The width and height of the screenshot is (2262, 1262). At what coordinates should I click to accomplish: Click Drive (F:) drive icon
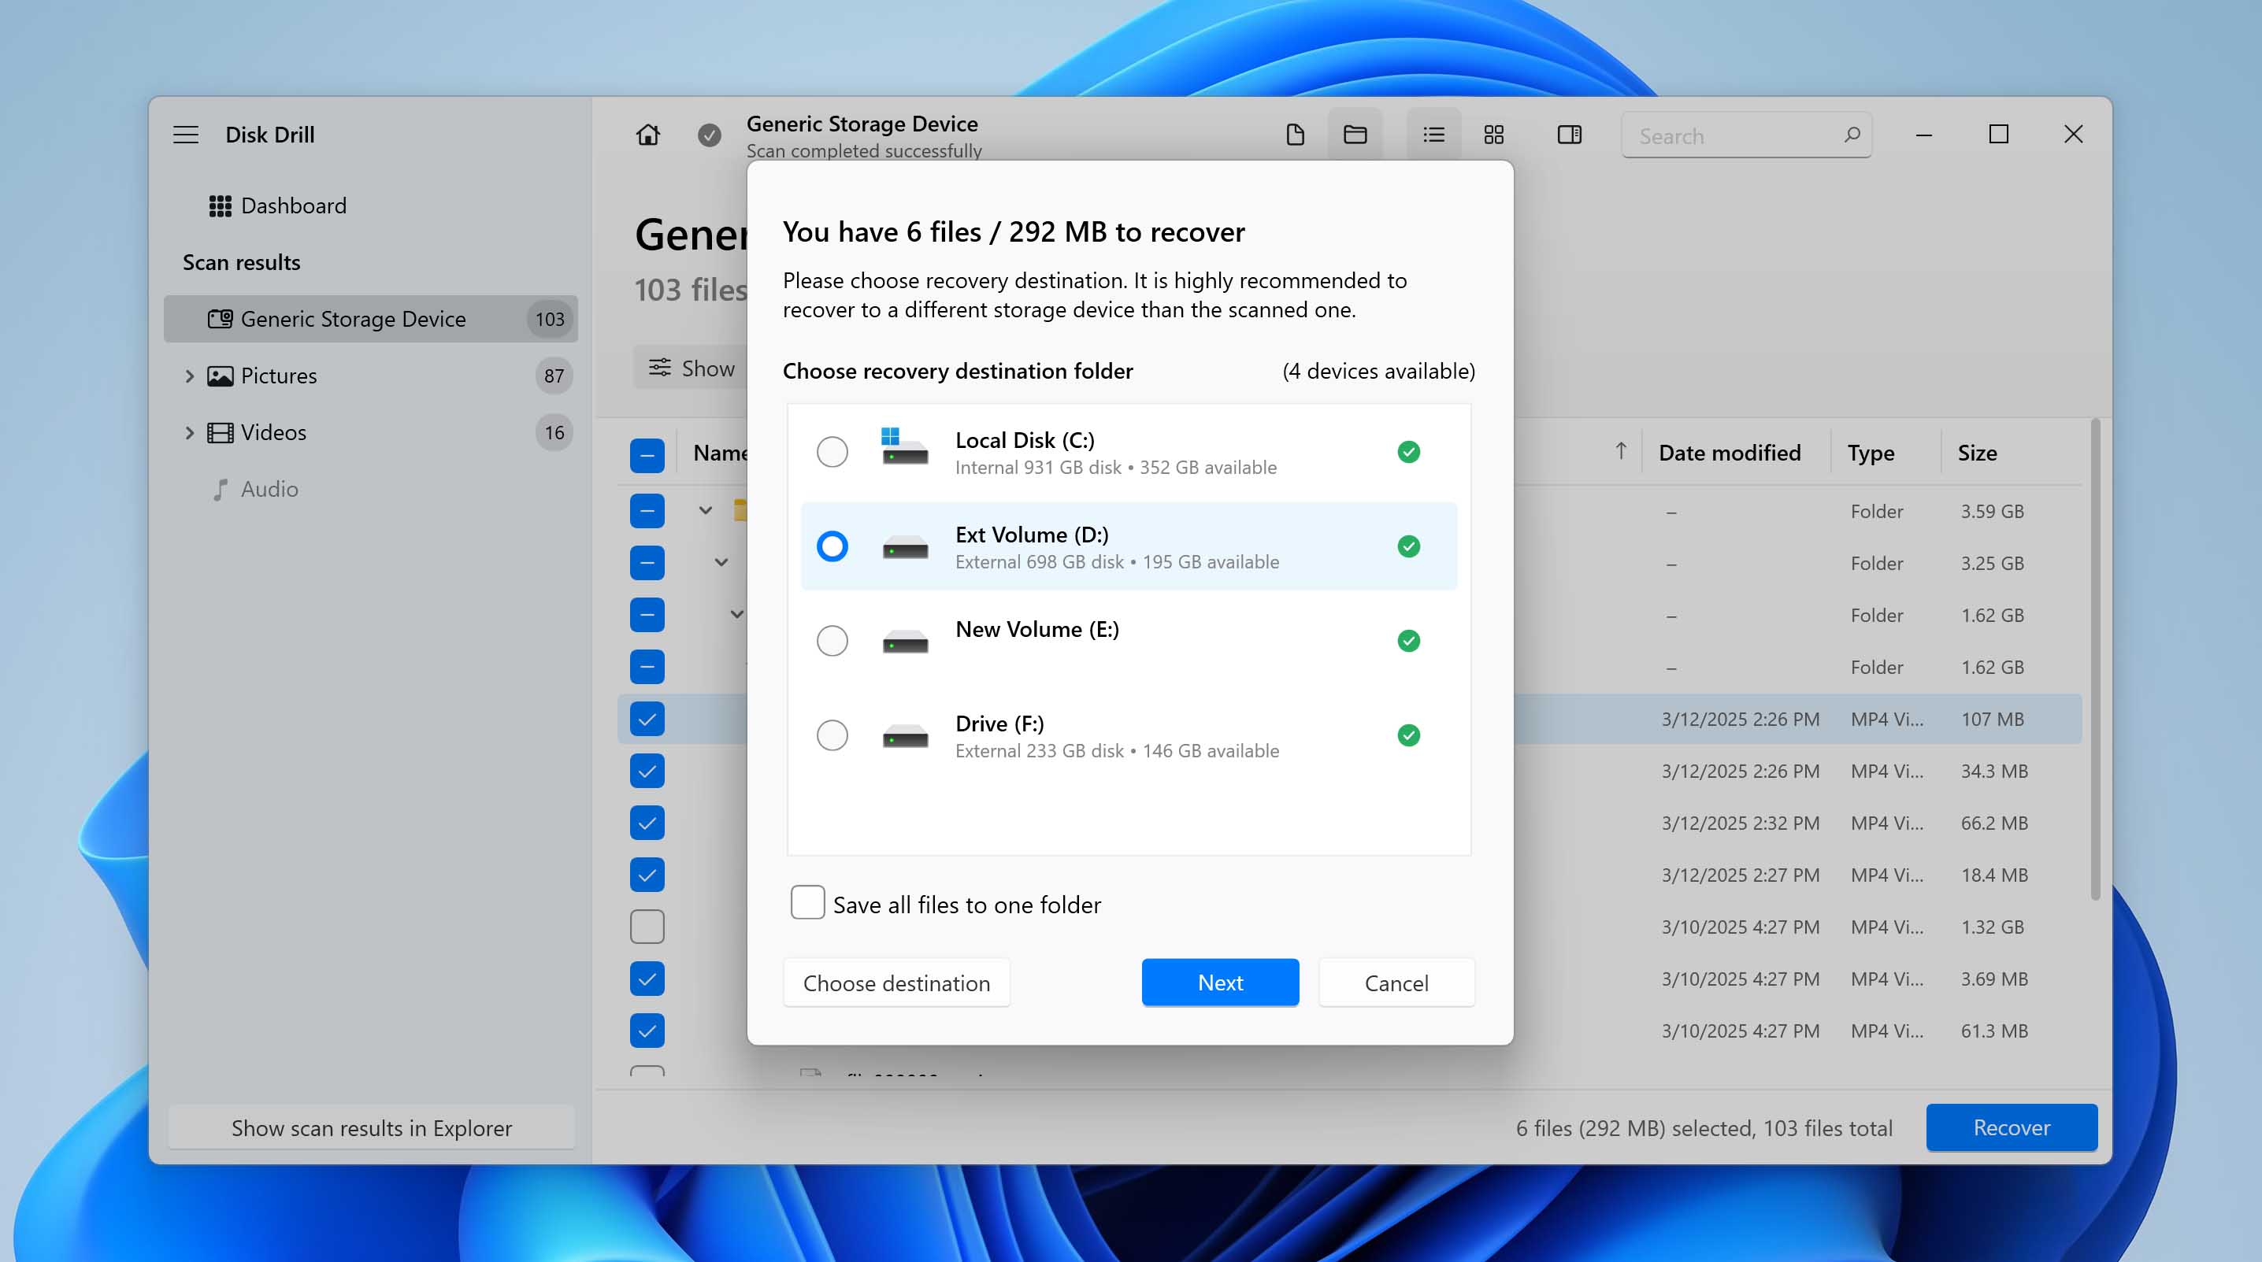click(x=904, y=736)
